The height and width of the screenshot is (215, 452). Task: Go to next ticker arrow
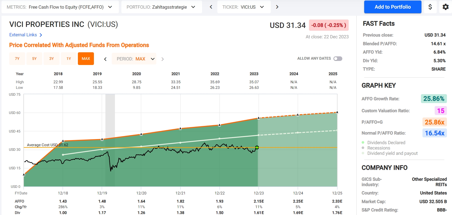coord(277,7)
